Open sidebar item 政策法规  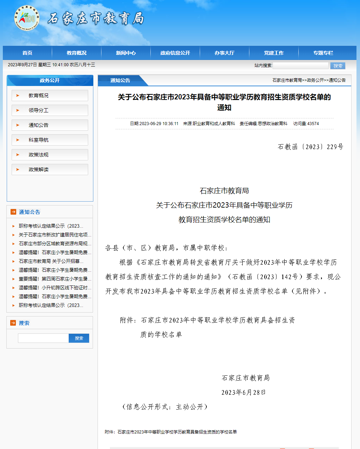click(50, 155)
